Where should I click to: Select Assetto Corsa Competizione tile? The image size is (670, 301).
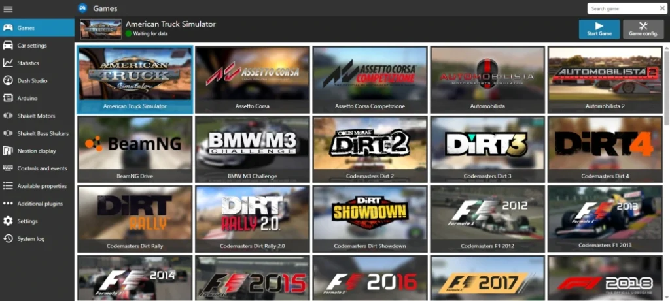coord(370,79)
